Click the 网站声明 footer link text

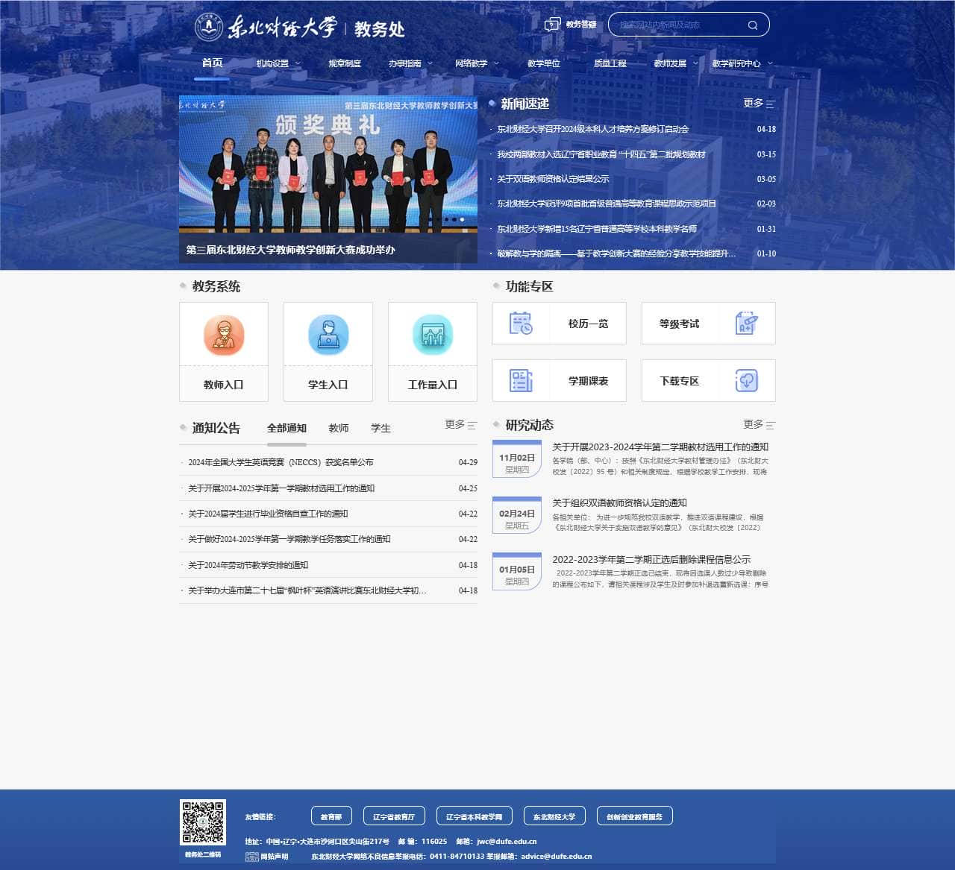tap(274, 857)
